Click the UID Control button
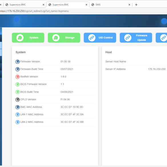This screenshot has width=167, height=167. (100, 38)
